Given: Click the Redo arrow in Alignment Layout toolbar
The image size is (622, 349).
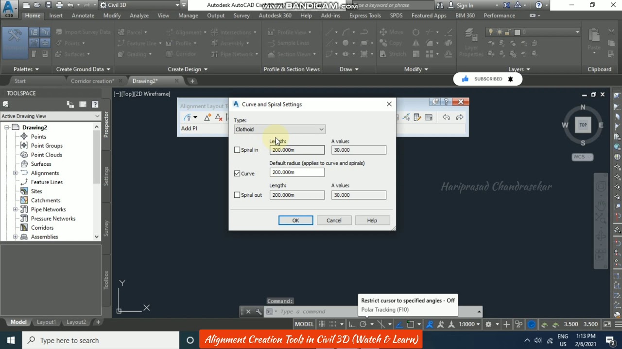Looking at the screenshot, I should 460,117.
